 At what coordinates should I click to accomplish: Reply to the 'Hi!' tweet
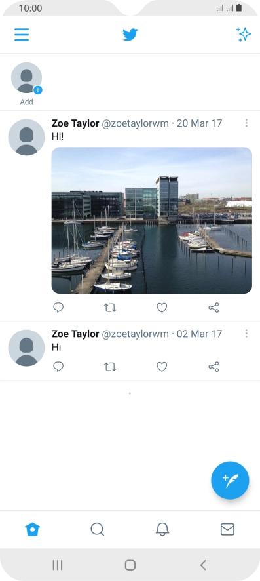point(58,308)
